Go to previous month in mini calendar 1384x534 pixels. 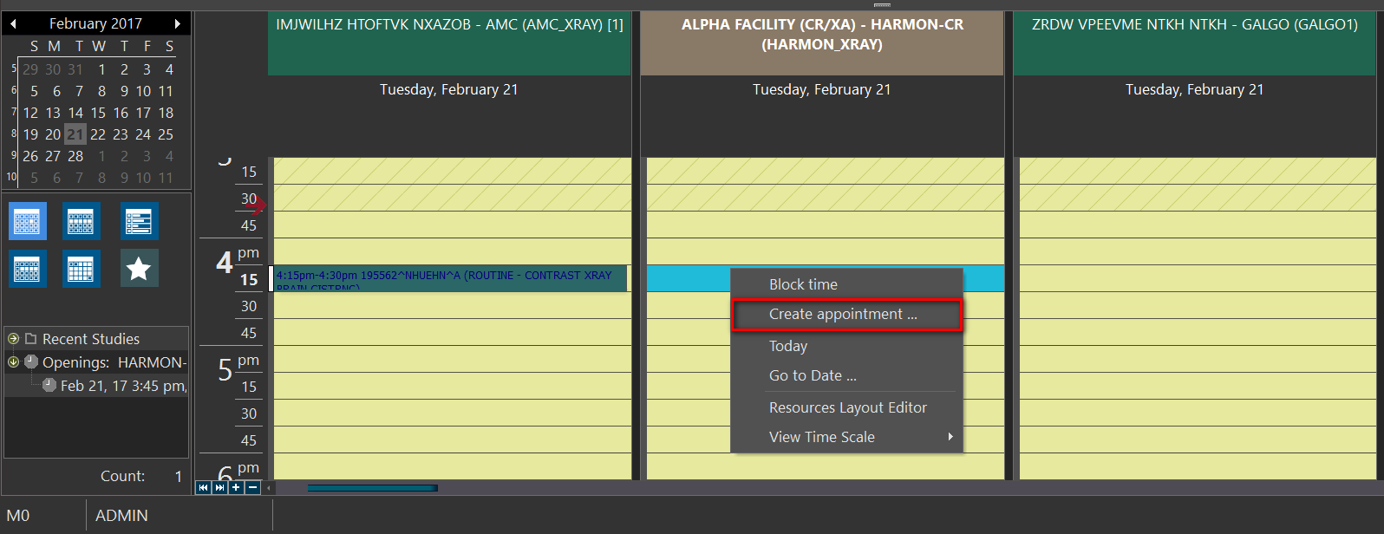[x=13, y=23]
